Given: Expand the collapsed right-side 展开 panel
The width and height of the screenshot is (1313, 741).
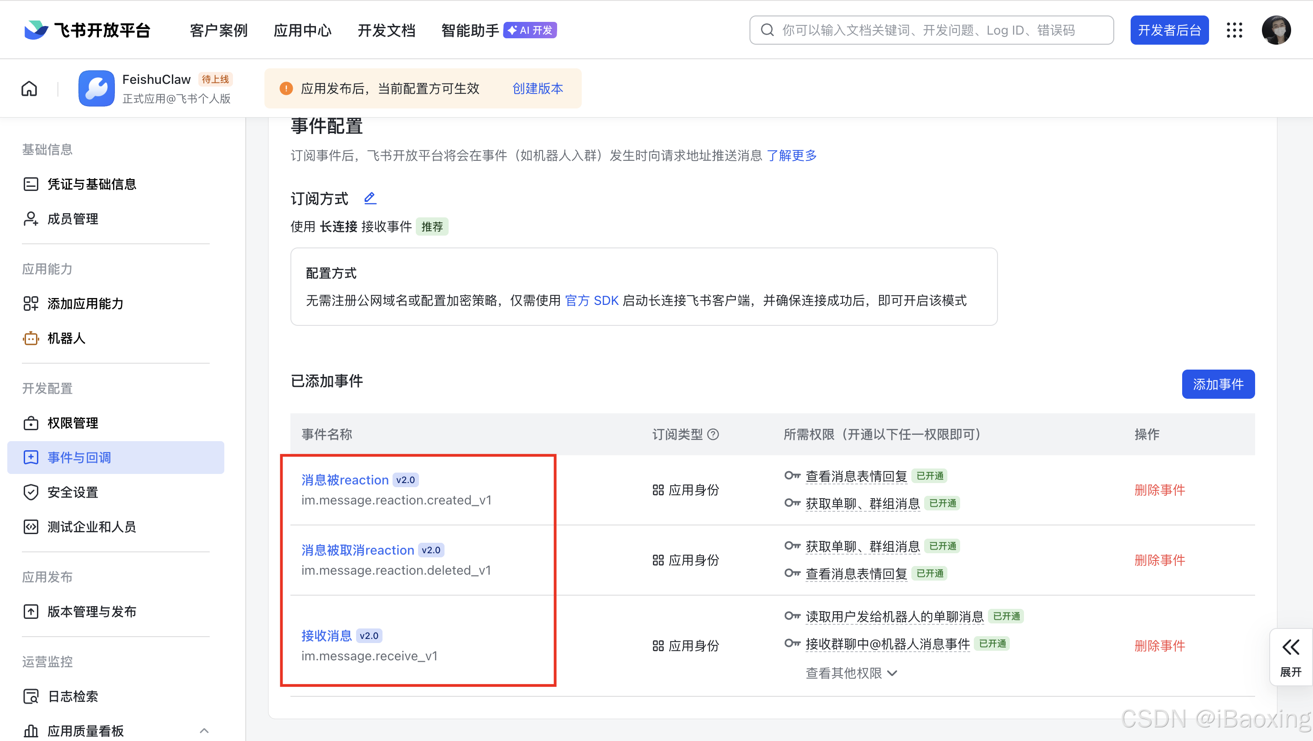Looking at the screenshot, I should (1291, 657).
